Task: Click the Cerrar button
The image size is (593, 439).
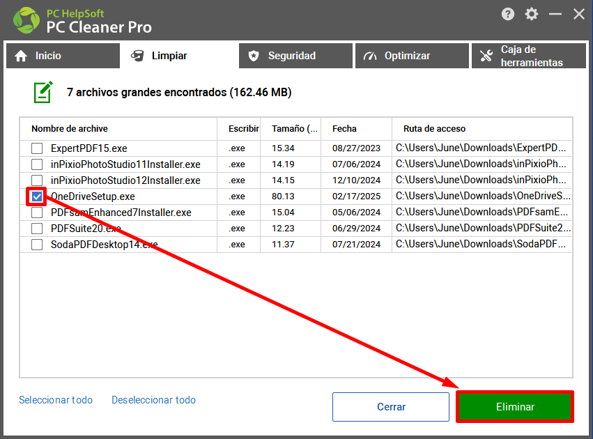Action: click(391, 407)
